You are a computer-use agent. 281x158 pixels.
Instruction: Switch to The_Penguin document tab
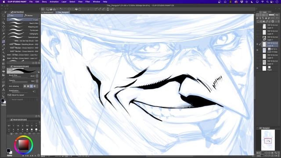pyautogui.click(x=62, y=13)
